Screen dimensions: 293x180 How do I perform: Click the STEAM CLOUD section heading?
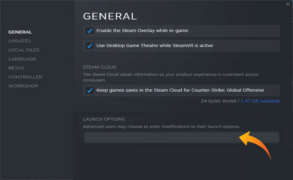point(100,67)
